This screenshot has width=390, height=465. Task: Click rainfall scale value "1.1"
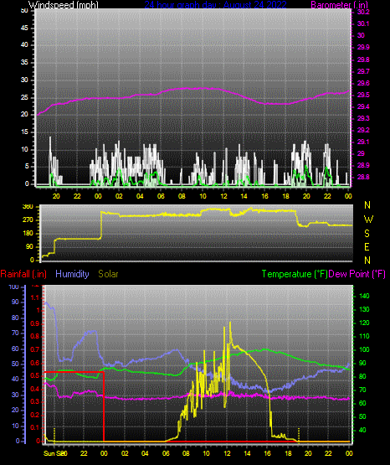35,297
